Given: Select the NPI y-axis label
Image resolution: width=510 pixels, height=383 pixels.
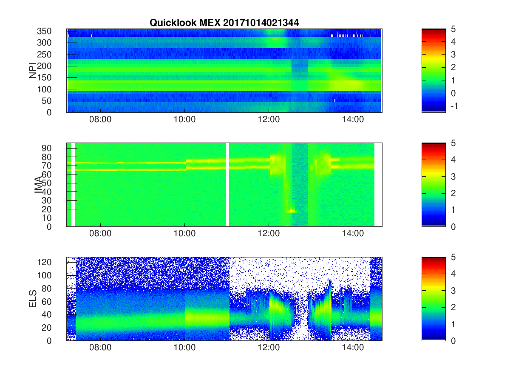Looking at the screenshot, I should (33, 71).
